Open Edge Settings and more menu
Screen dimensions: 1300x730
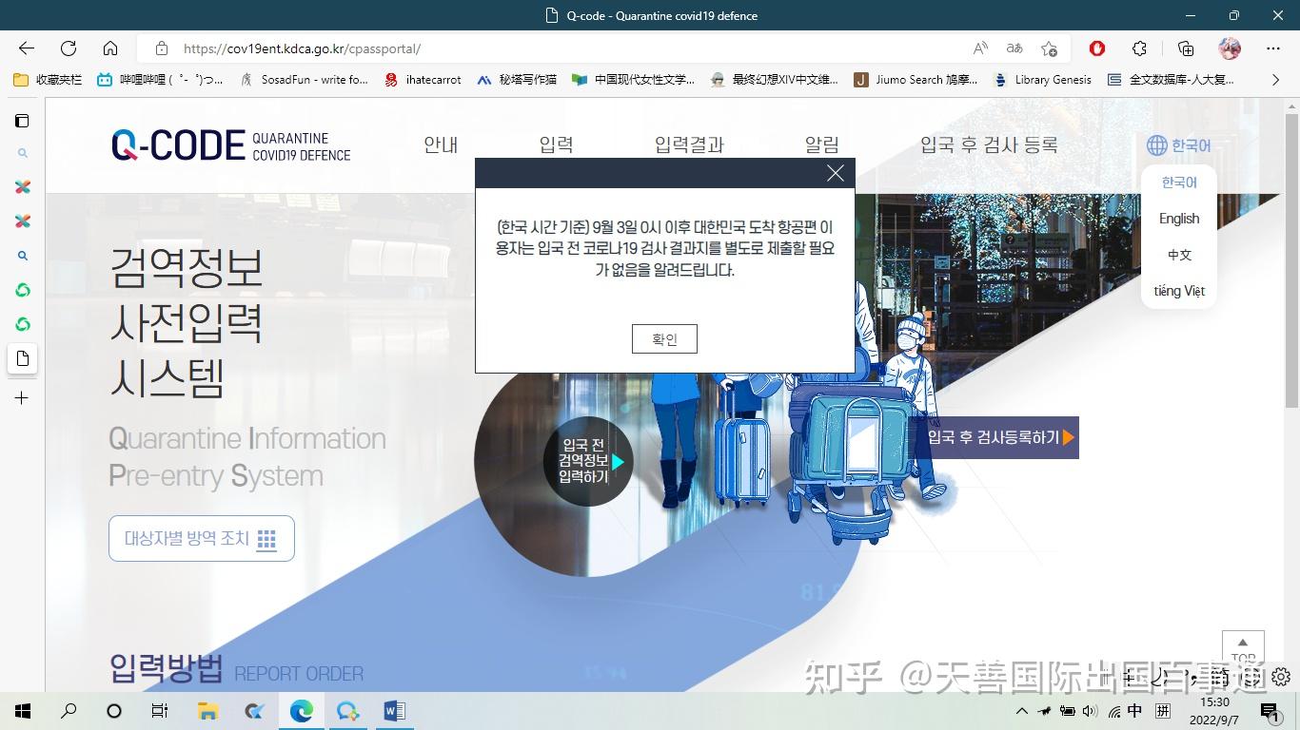tap(1273, 48)
